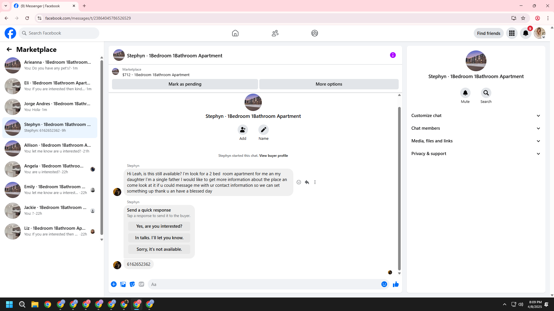Open Windows taskbar search
554x311 pixels.
click(22, 304)
